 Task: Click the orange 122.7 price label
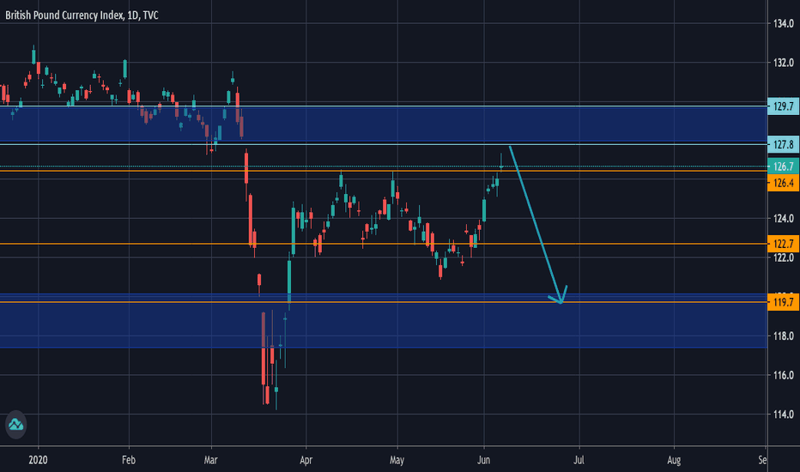click(783, 244)
